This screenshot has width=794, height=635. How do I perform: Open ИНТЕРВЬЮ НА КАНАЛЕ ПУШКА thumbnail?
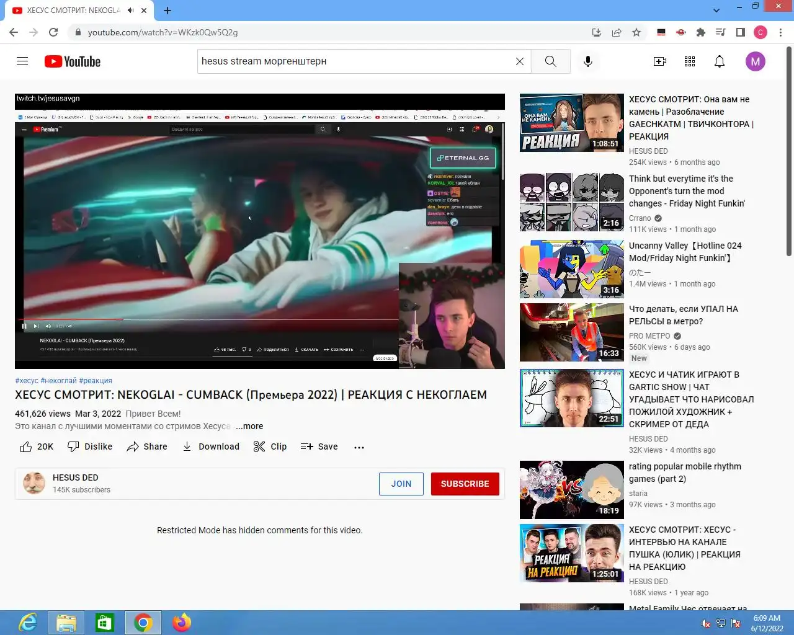572,553
